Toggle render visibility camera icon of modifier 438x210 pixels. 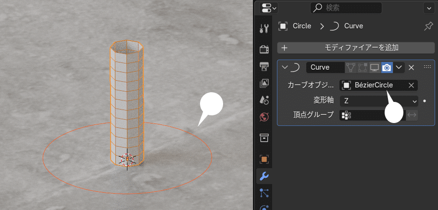coord(387,67)
